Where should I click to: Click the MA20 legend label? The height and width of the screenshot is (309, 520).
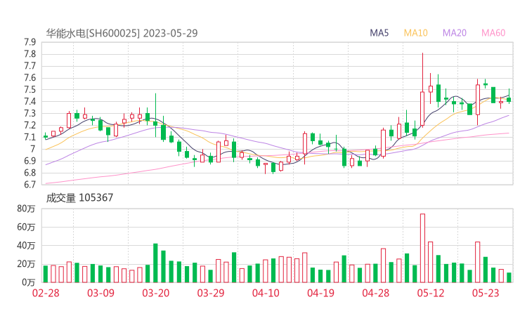455,33
